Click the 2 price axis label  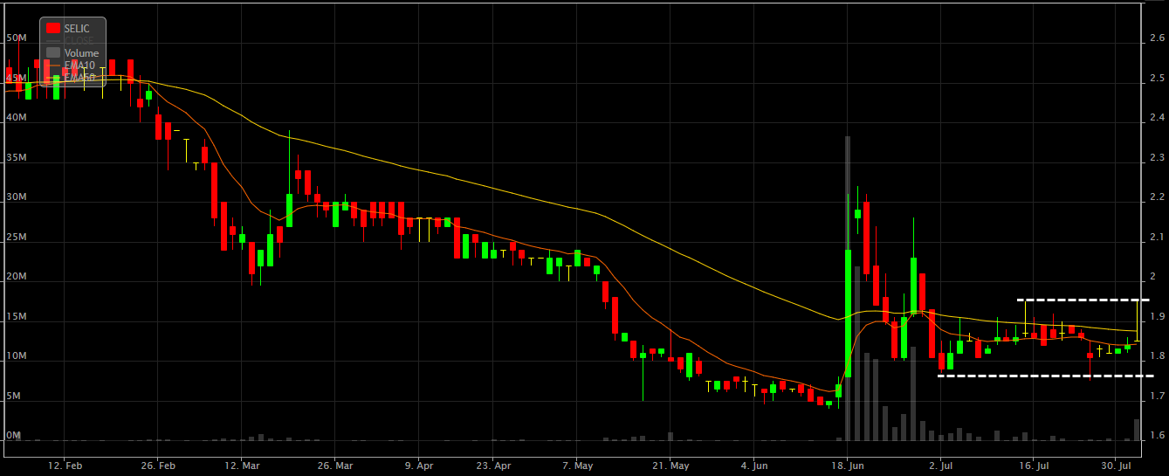pyautogui.click(x=1153, y=277)
